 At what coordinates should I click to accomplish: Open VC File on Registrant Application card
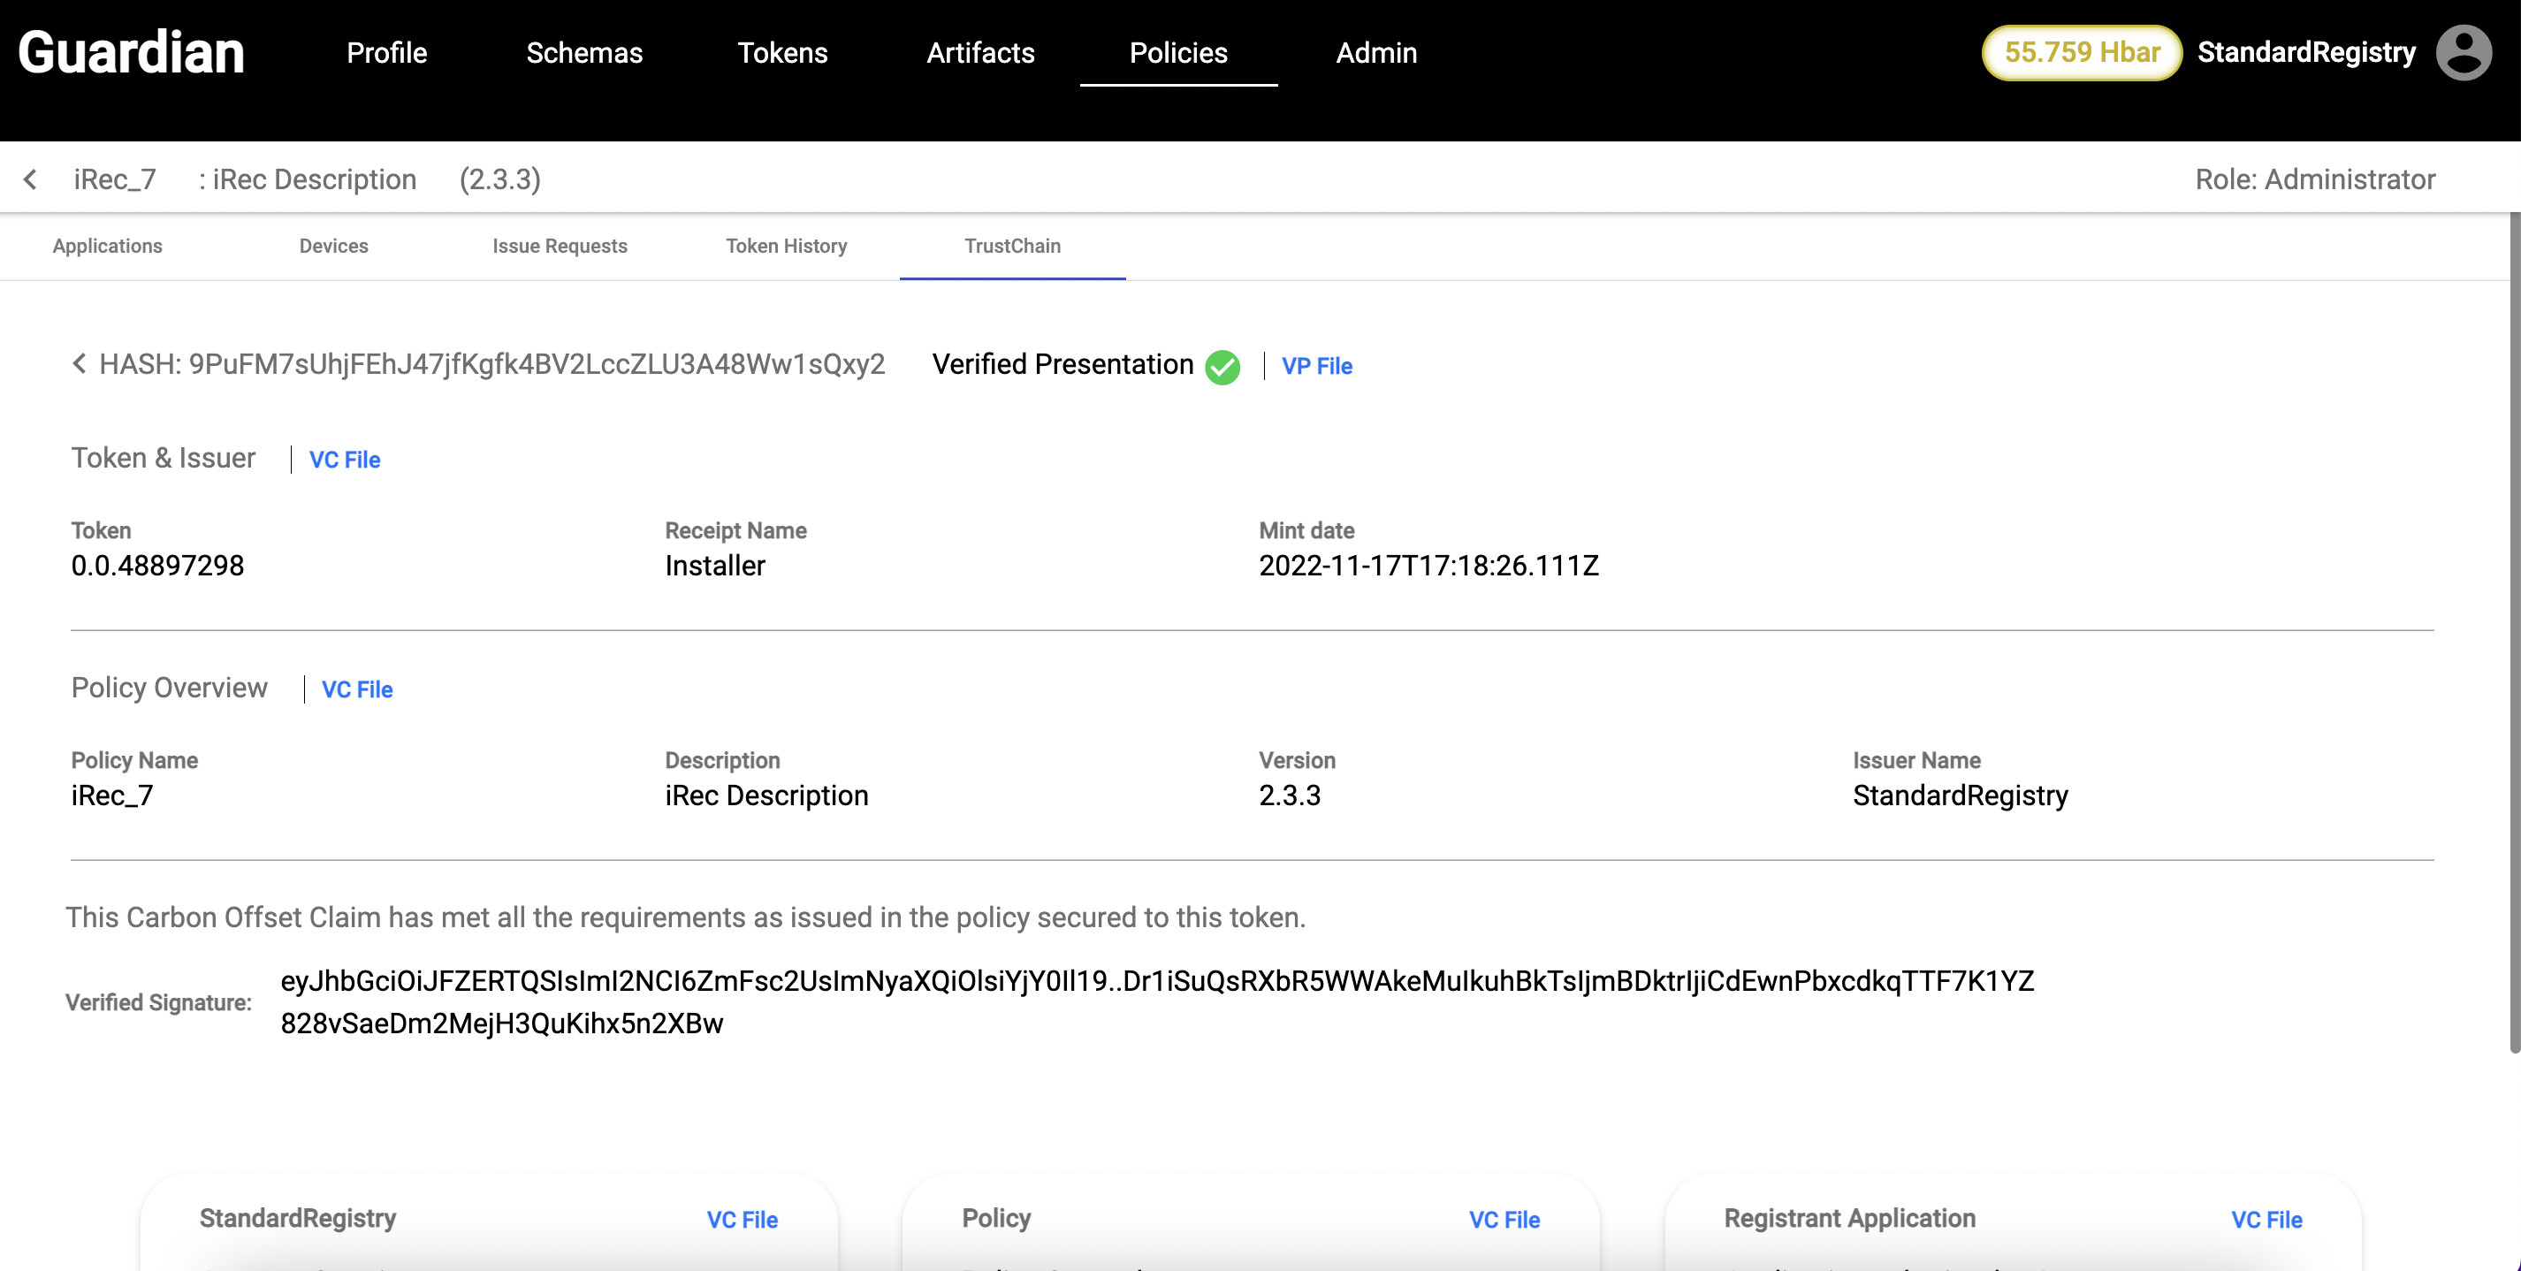click(2266, 1219)
